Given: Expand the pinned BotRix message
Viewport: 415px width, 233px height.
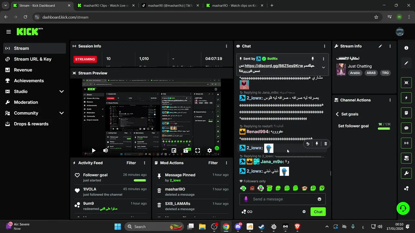Looking at the screenshot, I should tap(323, 67).
